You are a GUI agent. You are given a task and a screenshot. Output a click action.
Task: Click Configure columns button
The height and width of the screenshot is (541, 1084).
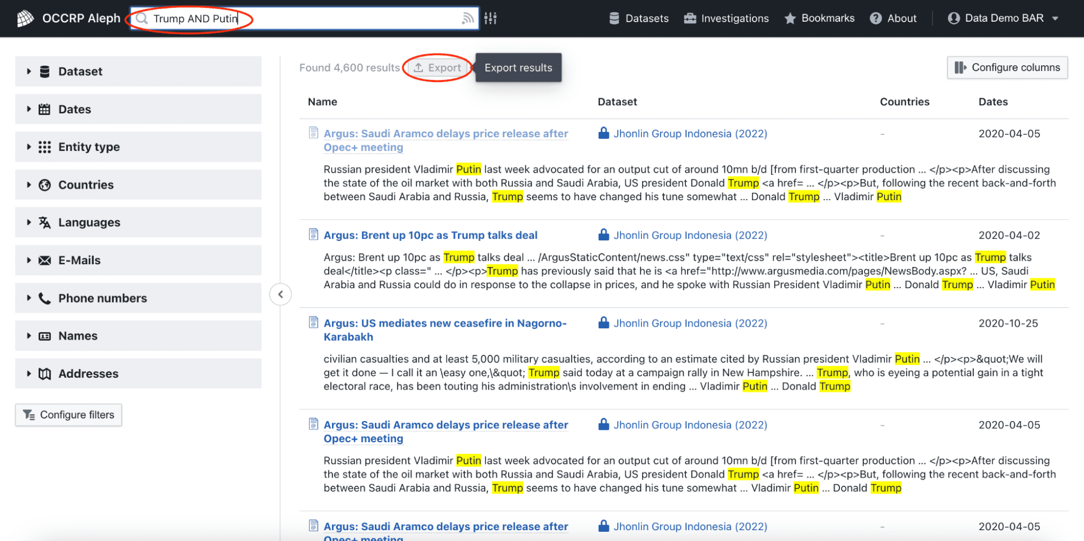point(1007,68)
